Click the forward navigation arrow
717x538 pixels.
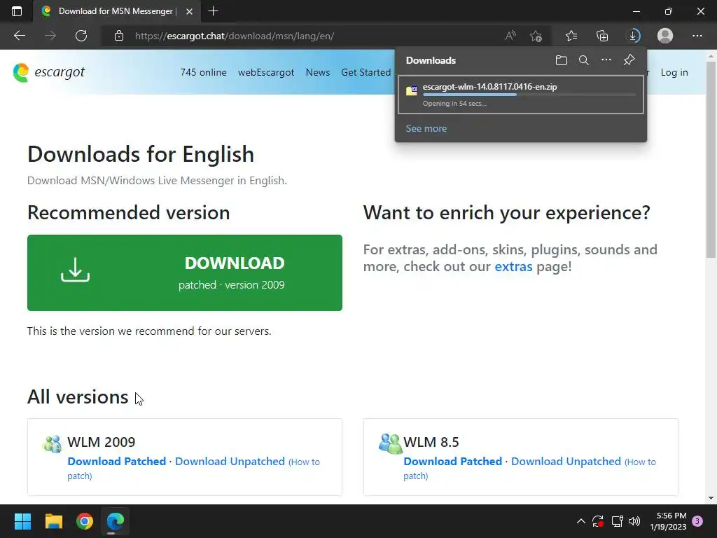coord(50,36)
